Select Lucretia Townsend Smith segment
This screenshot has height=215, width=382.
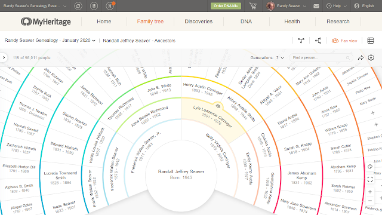[60, 178]
